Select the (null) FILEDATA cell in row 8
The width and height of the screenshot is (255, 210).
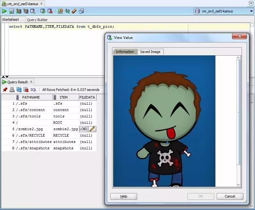[88, 148]
